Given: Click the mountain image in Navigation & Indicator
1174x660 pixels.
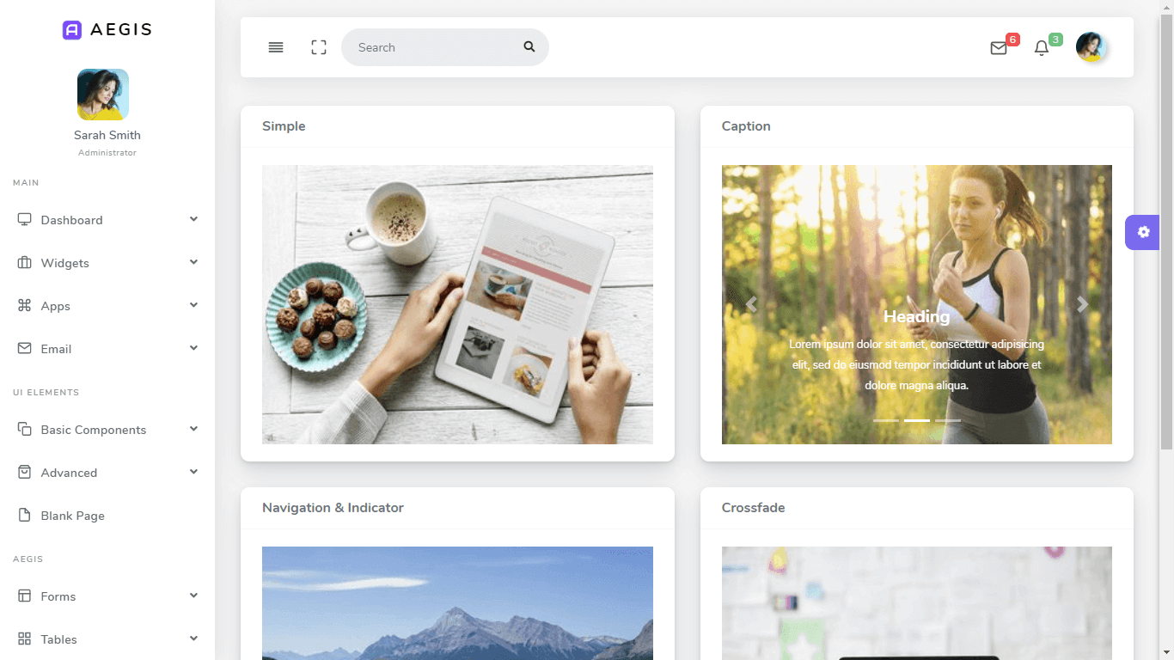Looking at the screenshot, I should coord(457,603).
